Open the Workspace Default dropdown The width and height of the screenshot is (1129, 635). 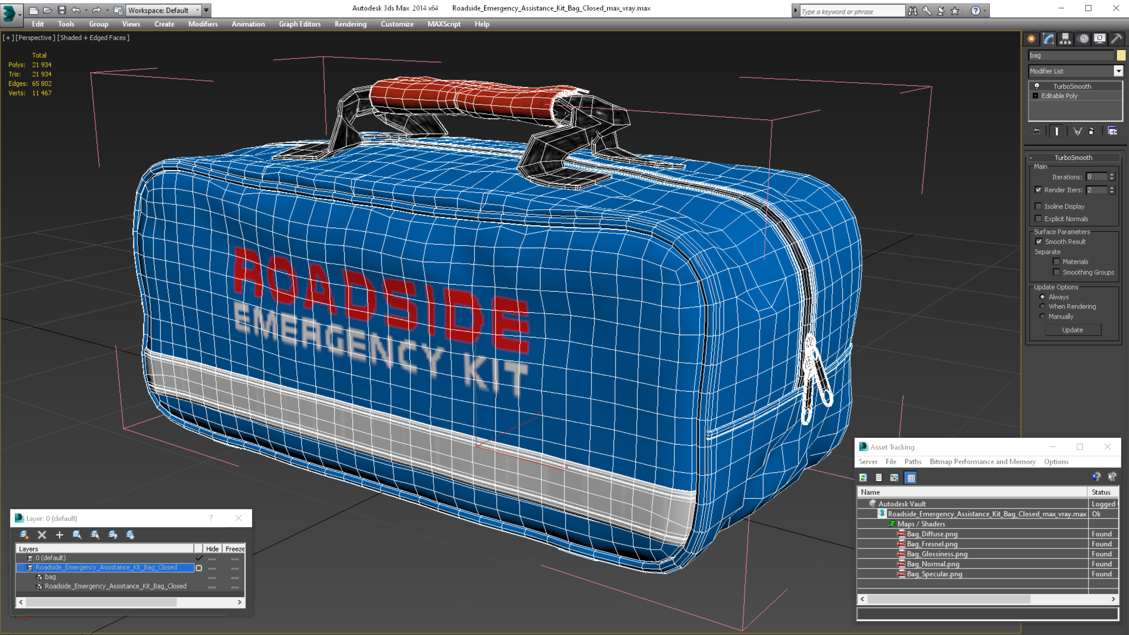click(163, 10)
